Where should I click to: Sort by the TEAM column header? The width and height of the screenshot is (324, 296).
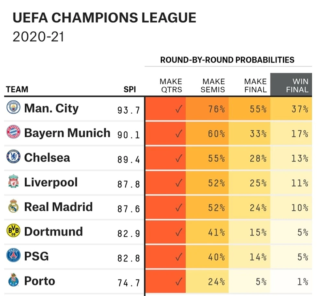[x=17, y=89]
